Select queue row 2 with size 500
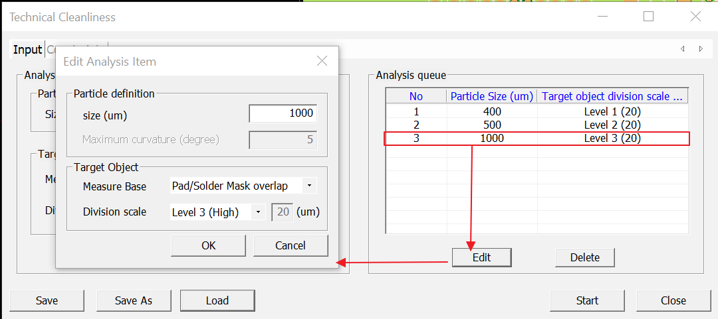The height and width of the screenshot is (319, 718). click(x=492, y=125)
